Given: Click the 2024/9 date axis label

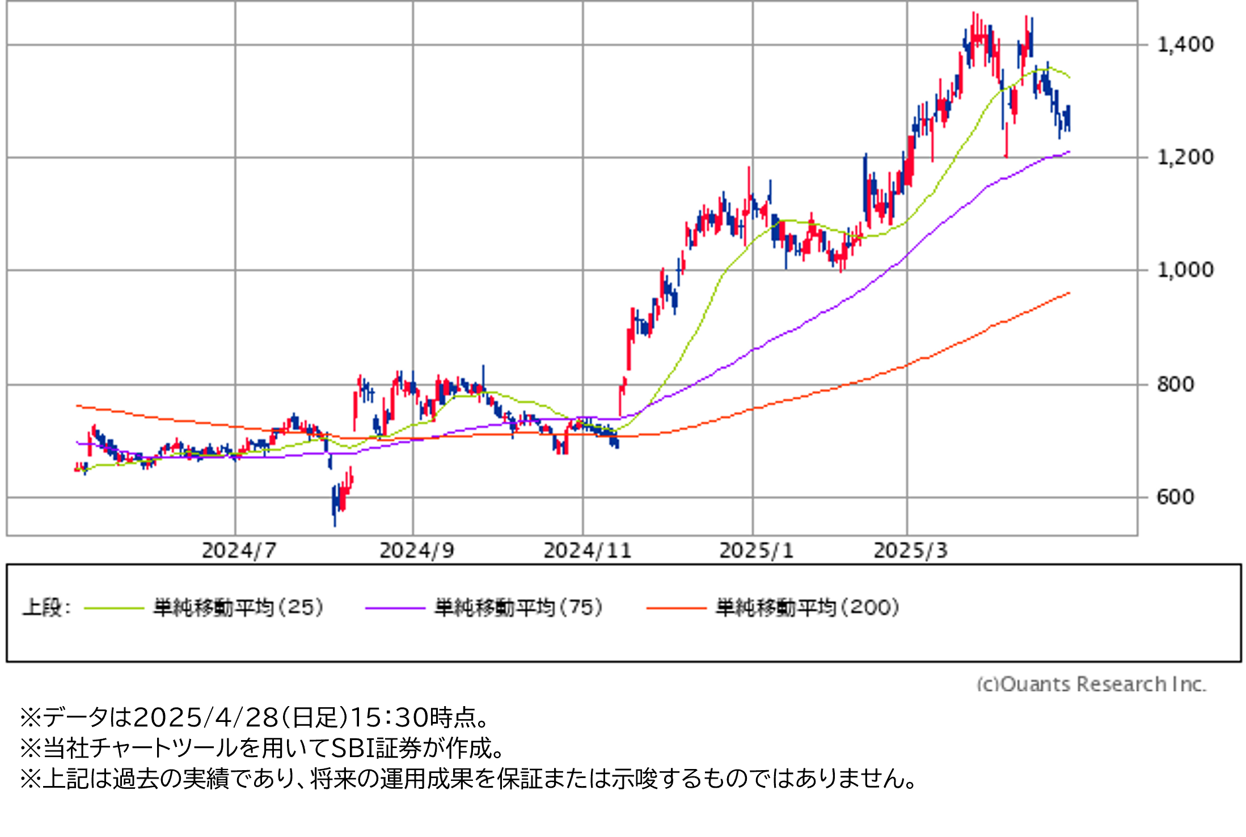Looking at the screenshot, I should click(416, 550).
